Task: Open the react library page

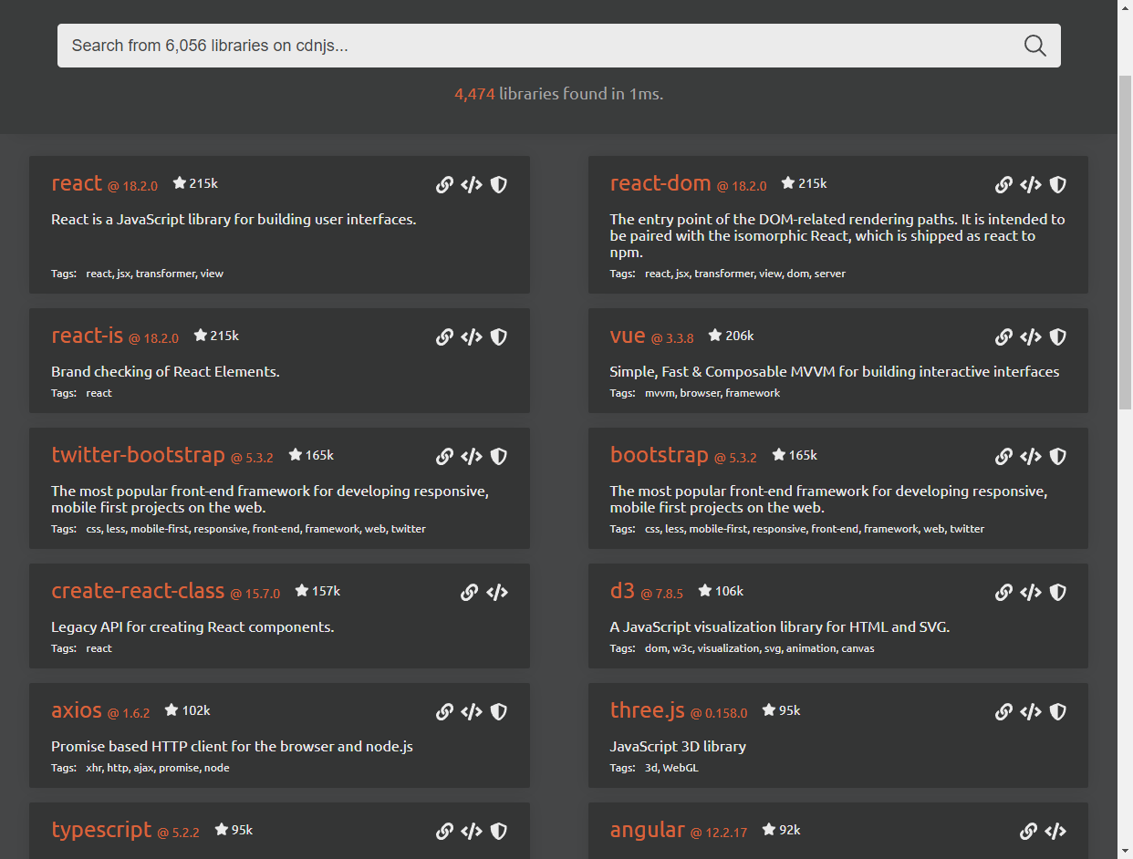Action: pyautogui.click(x=77, y=183)
